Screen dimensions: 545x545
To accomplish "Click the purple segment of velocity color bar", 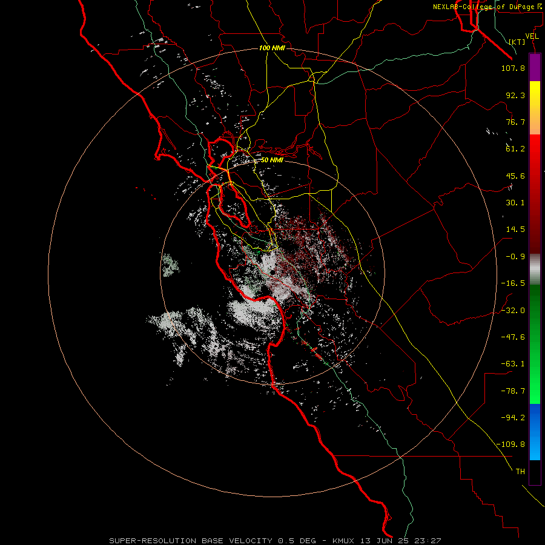I will click(535, 67).
